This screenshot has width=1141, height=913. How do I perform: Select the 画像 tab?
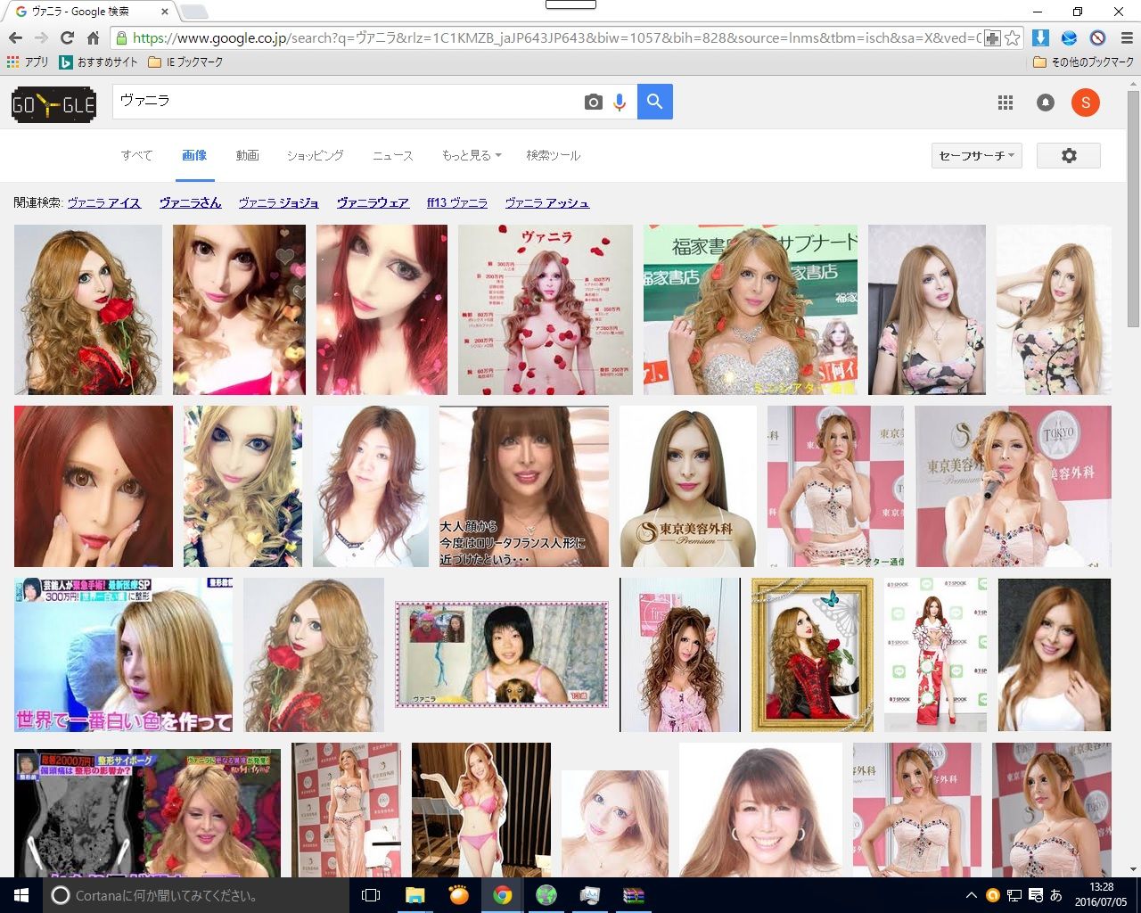[x=194, y=155]
